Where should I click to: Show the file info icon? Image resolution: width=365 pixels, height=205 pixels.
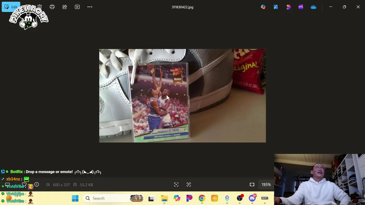click(x=36, y=184)
